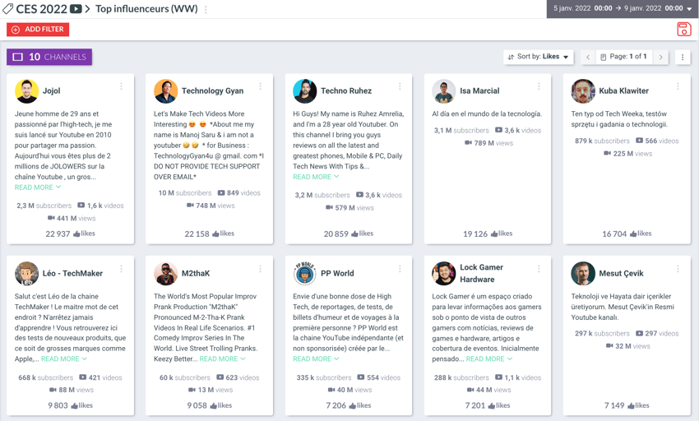The width and height of the screenshot is (699, 421).
Task: Click the Top influenceurs (WW) title
Action: click(146, 9)
